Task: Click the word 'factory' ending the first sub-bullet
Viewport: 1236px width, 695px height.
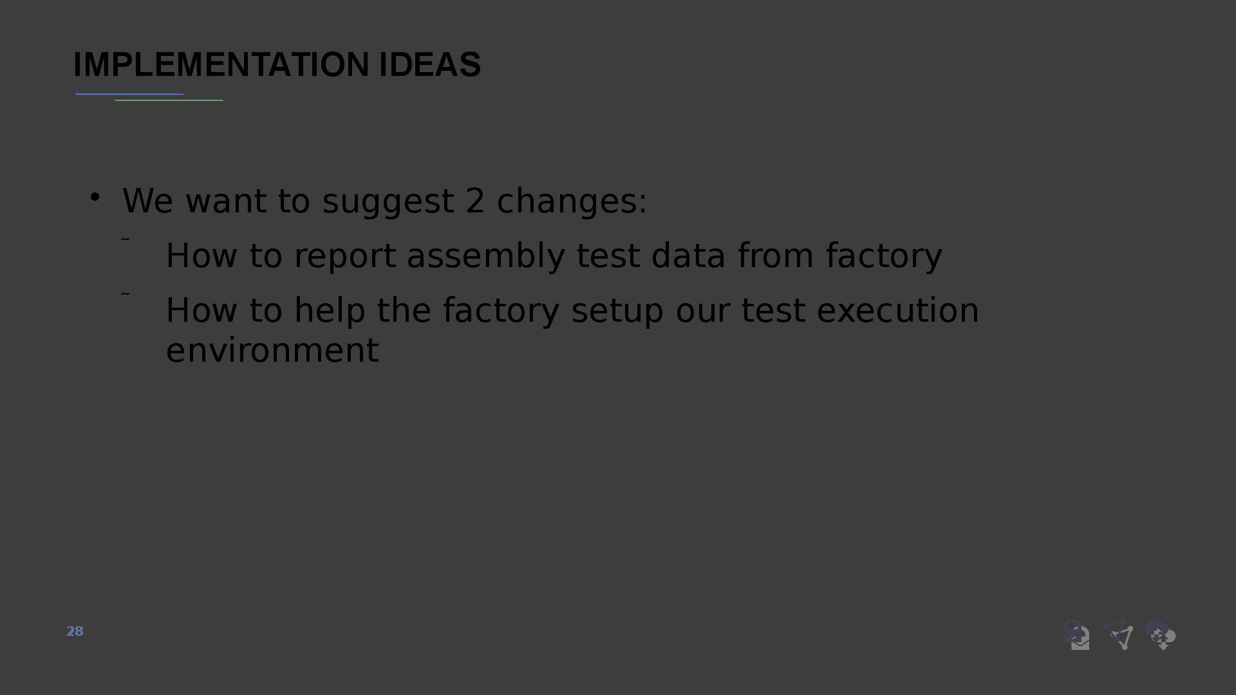Action: coord(885,255)
